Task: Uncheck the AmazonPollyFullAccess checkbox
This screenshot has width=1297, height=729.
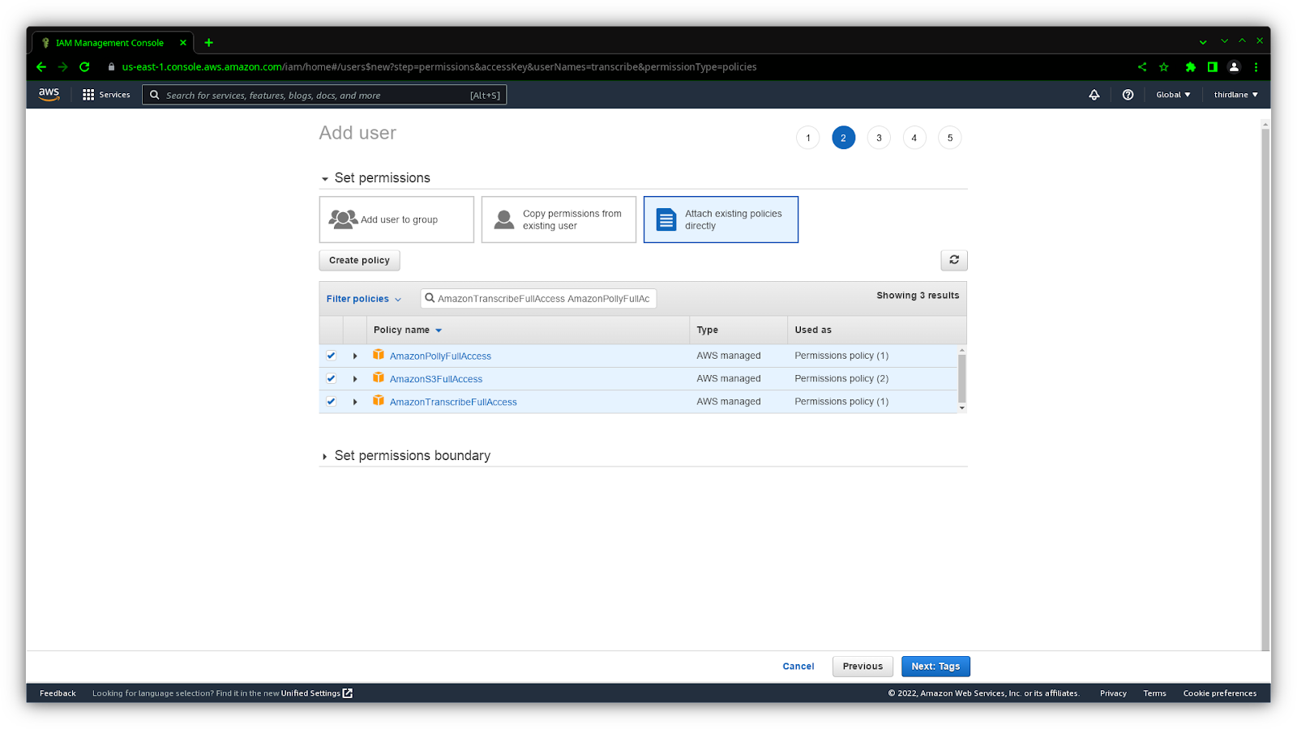Action: (x=331, y=356)
